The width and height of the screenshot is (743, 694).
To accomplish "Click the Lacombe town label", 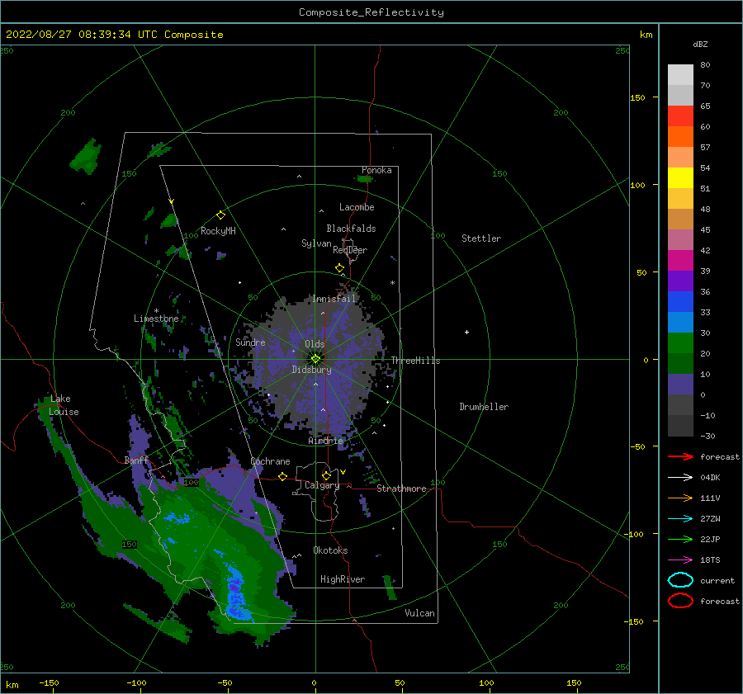I will [357, 207].
